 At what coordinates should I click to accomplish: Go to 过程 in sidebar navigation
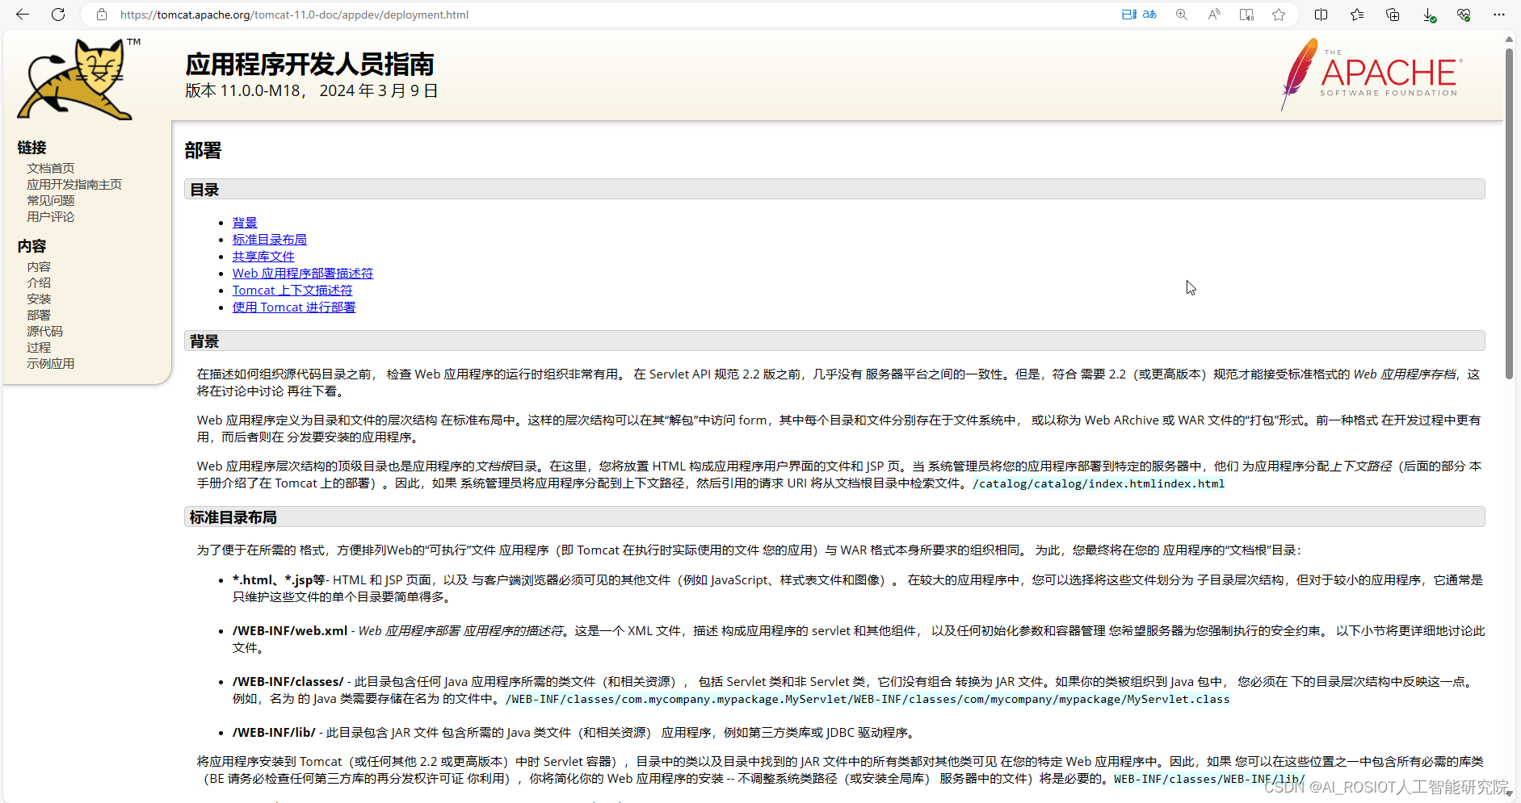point(39,347)
